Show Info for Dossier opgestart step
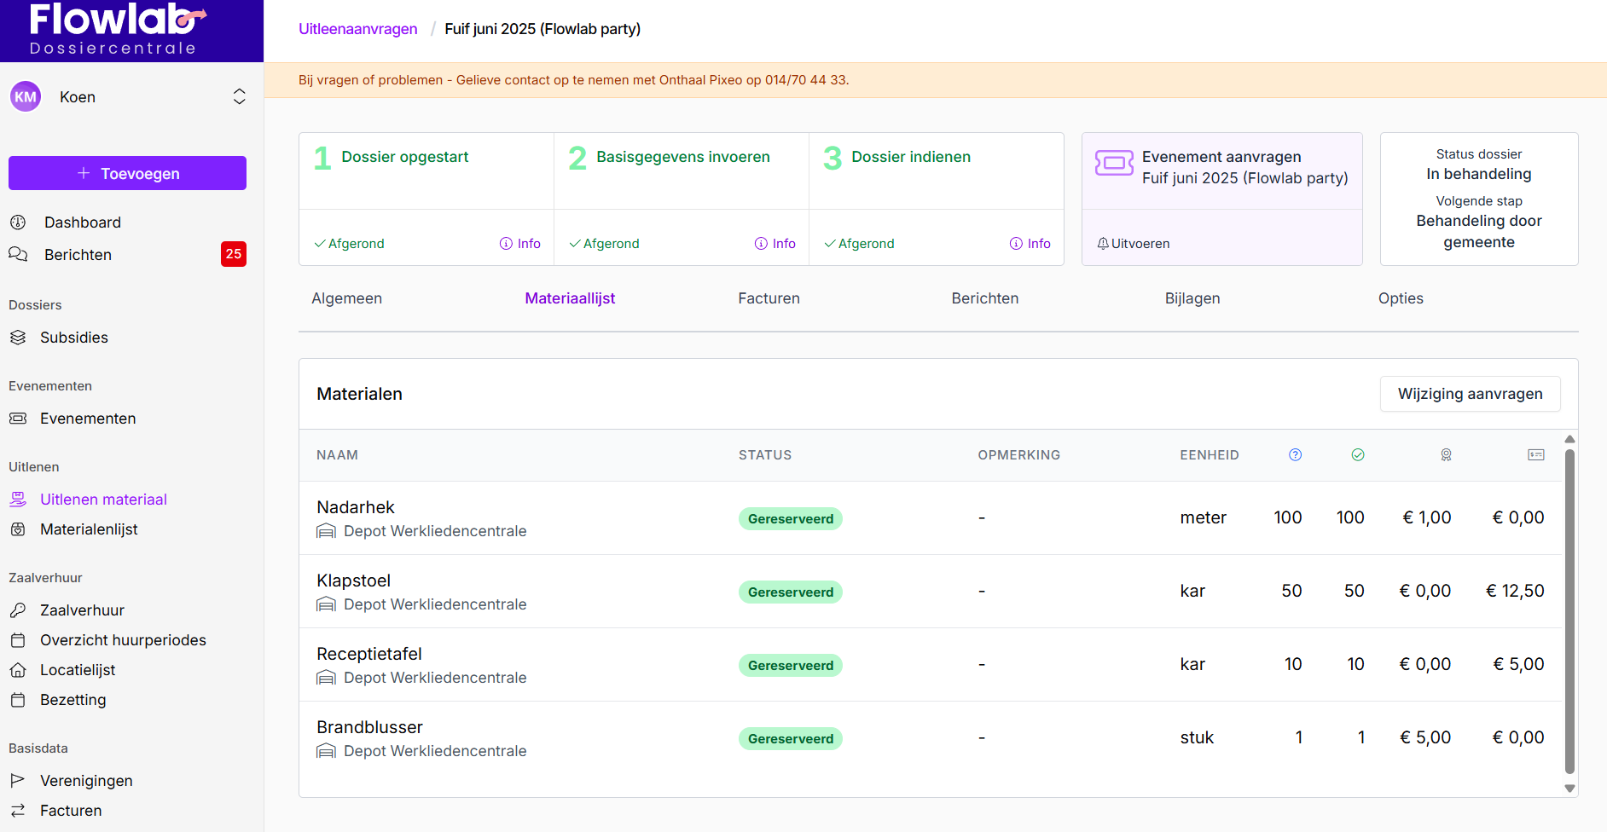1607x832 pixels. [520, 244]
